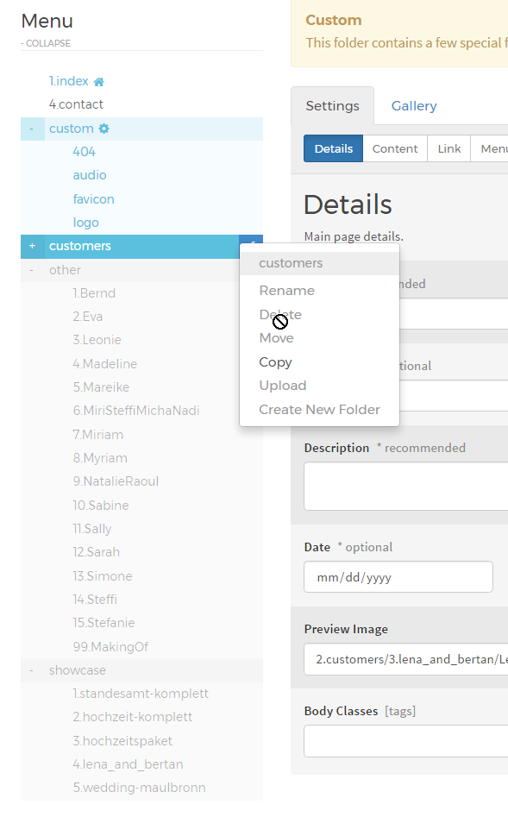508x817 pixels.
Task: Open 11.Sally in the tree
Action: coord(92,529)
